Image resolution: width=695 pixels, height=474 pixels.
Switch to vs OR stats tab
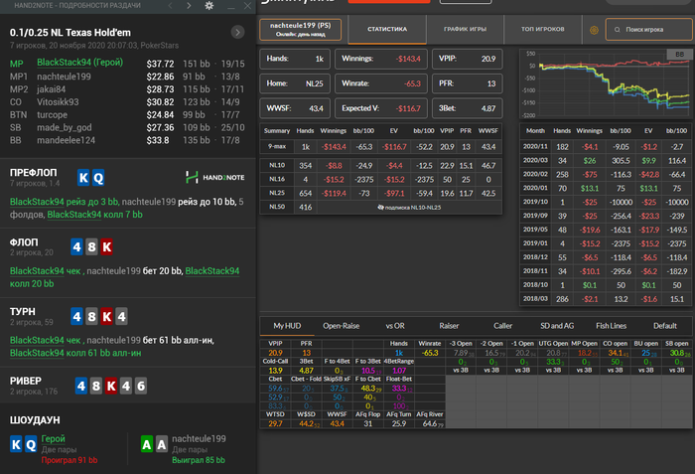395,326
